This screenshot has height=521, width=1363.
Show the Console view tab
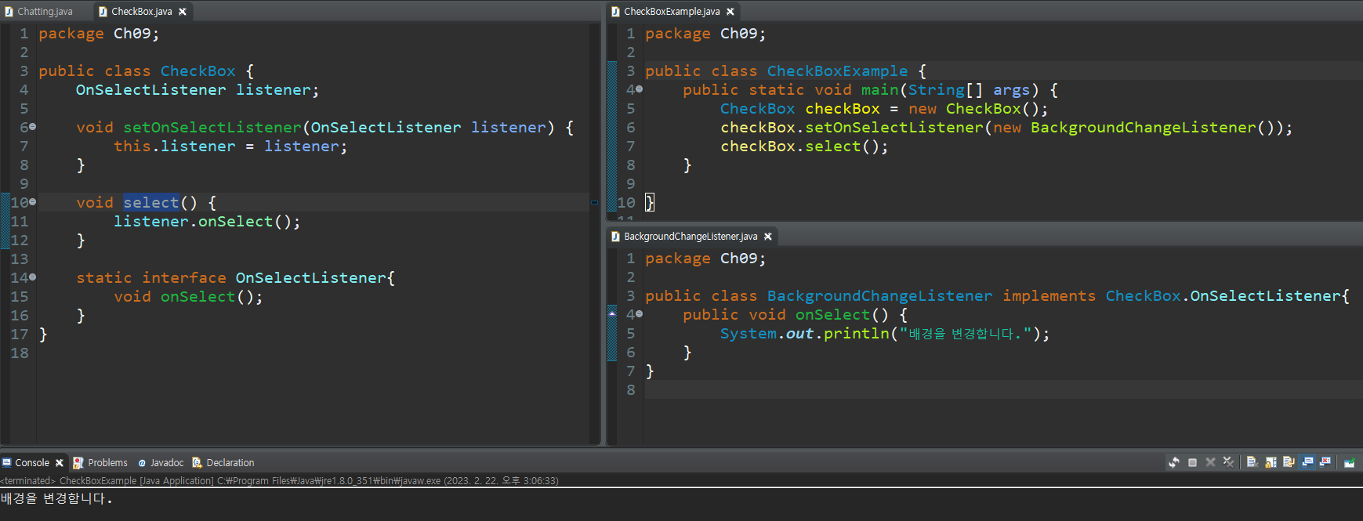coord(32,463)
